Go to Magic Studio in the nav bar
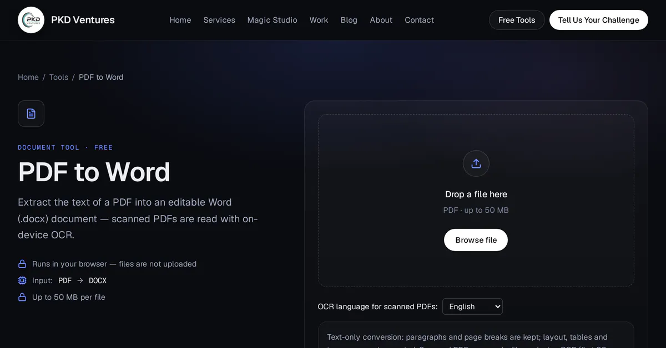This screenshot has height=348, width=666. 273,20
